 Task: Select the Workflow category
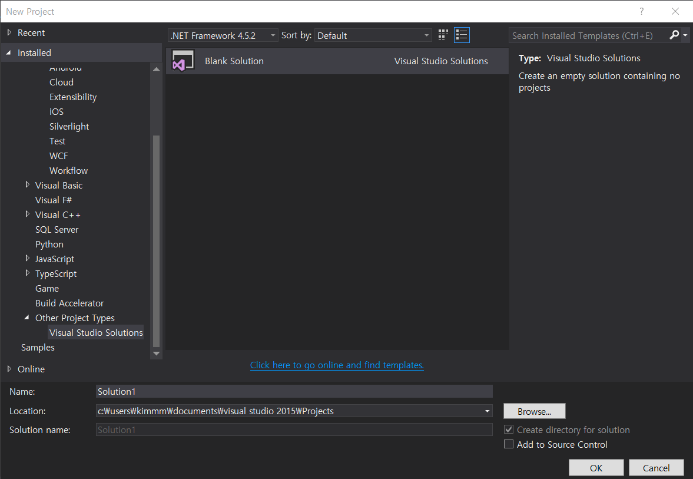click(68, 170)
